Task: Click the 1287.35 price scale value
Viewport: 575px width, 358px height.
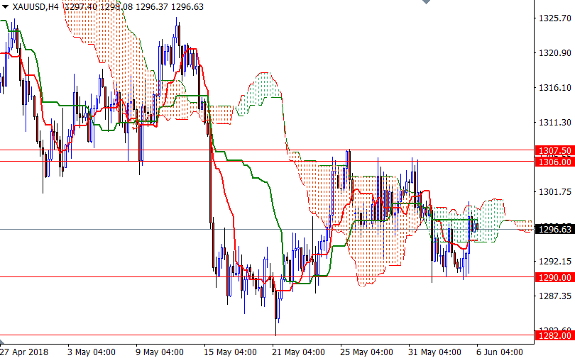Action: point(555,296)
